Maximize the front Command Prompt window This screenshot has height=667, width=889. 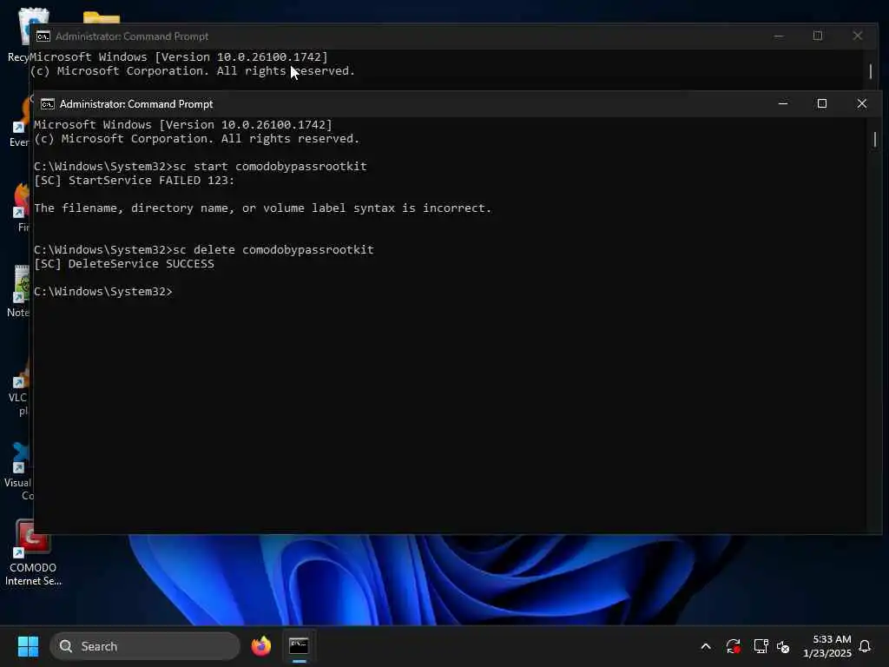[x=822, y=104]
